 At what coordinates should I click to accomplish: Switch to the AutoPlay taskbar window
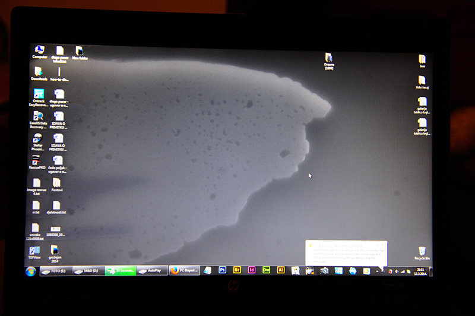tap(152, 270)
